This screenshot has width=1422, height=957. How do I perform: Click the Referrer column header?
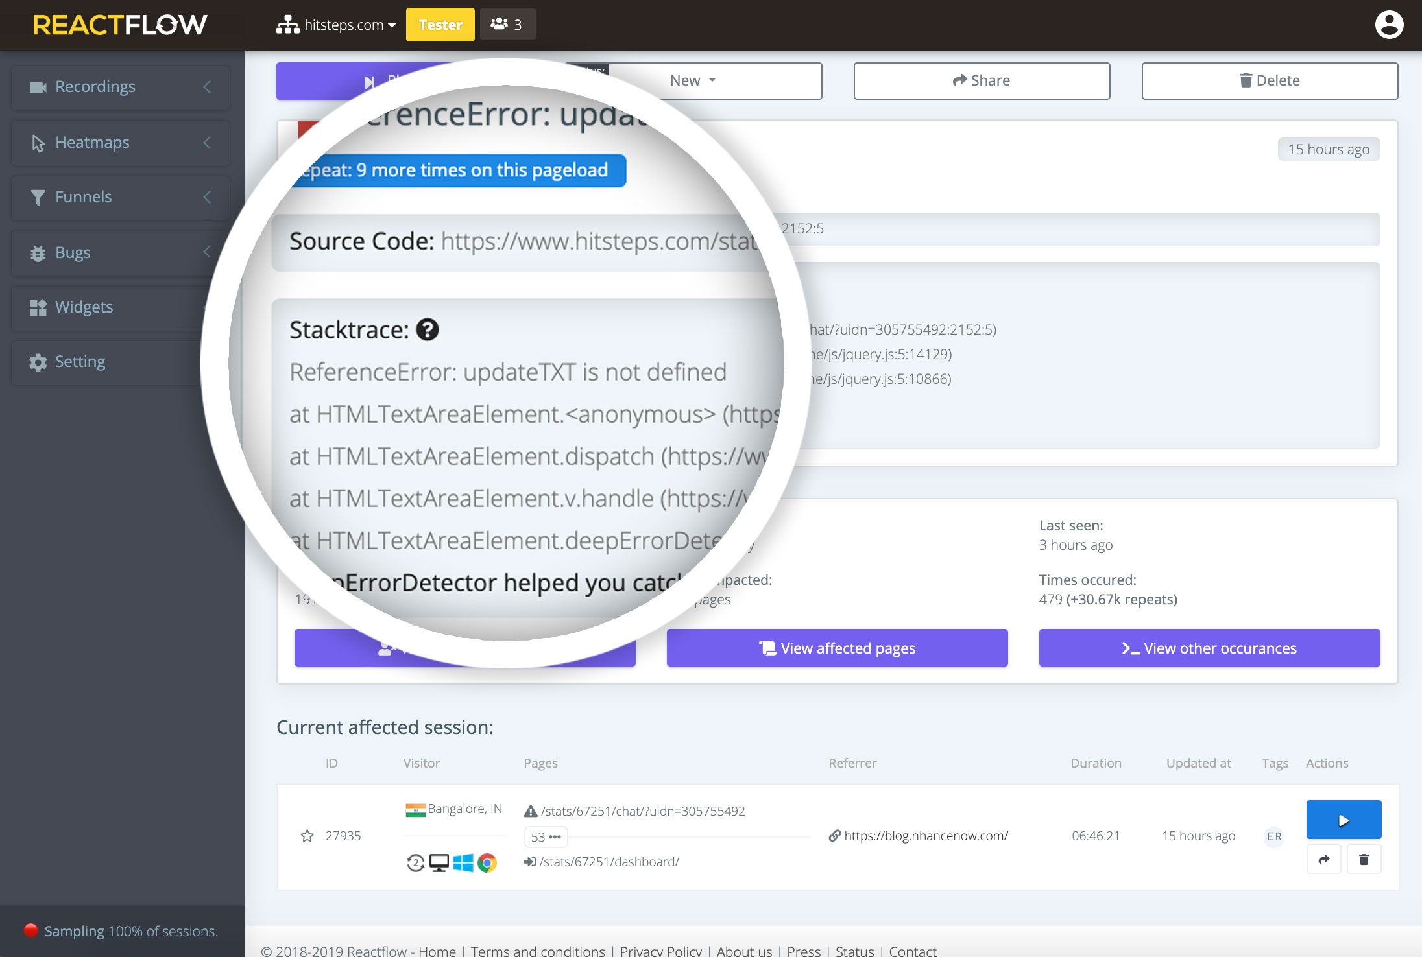[x=852, y=763]
